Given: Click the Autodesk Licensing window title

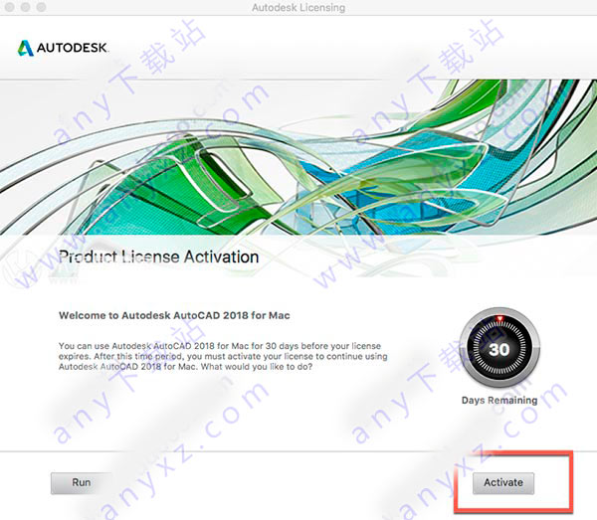Looking at the screenshot, I should [298, 8].
